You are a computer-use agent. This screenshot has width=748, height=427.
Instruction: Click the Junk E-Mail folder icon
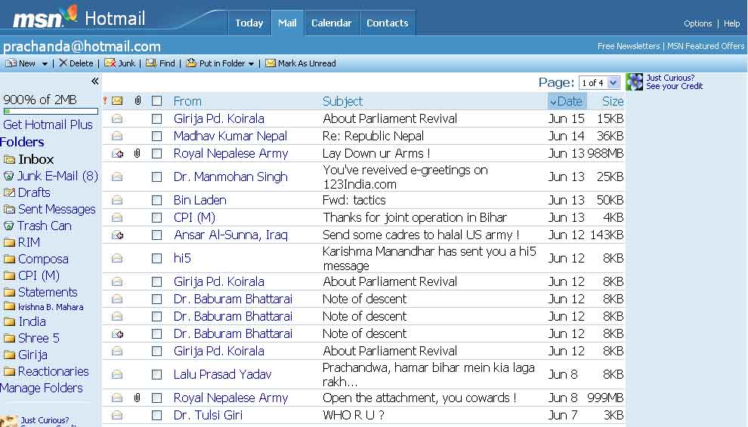click(9, 176)
